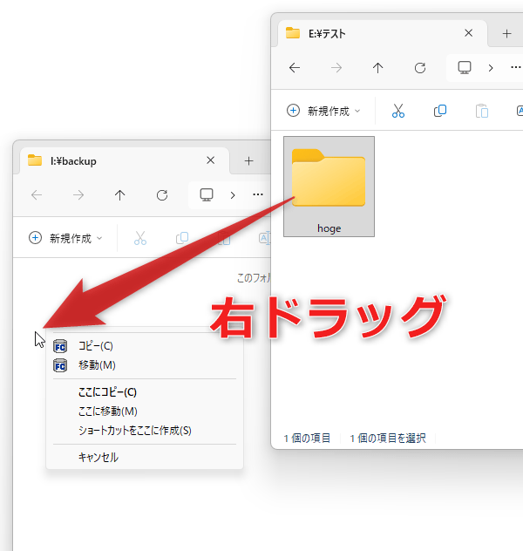523x551 pixels.
Task: Click Back arrow in I:¥backup window
Action: 37,195
